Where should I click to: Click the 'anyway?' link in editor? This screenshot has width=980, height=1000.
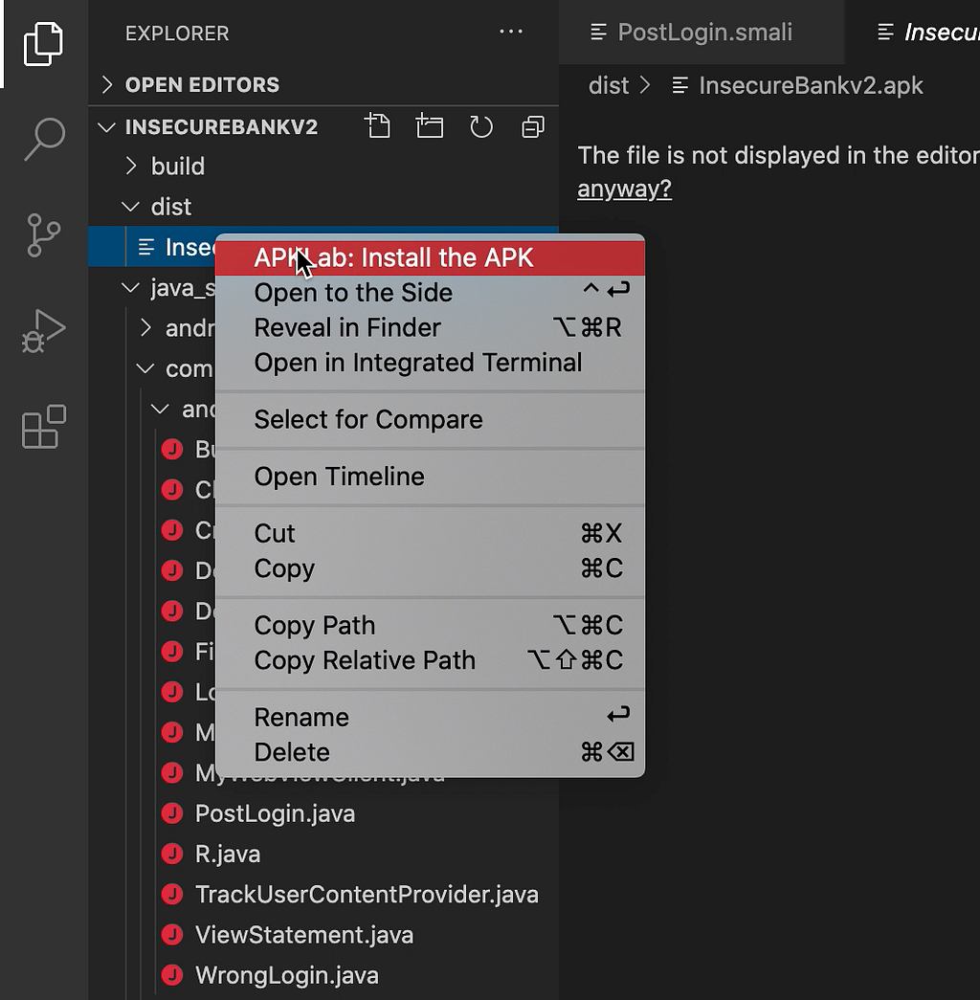point(624,189)
